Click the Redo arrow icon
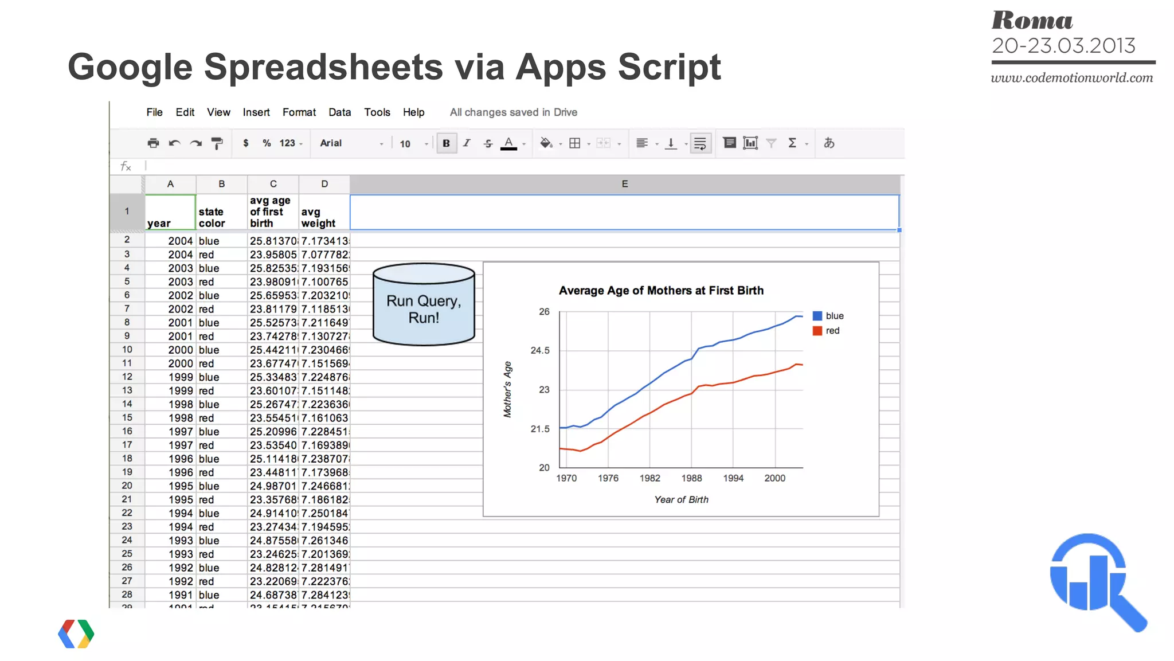This screenshot has width=1174, height=661. 196,143
